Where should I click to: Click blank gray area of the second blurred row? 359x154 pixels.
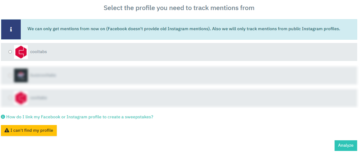[x=206, y=76]
